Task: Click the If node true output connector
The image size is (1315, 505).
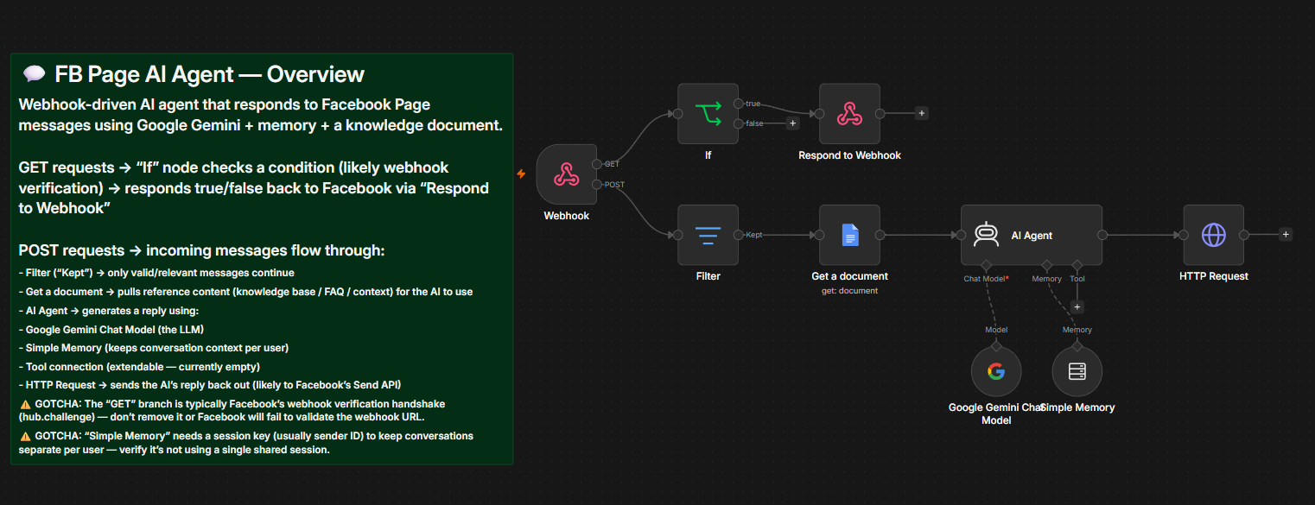Action: pos(739,104)
